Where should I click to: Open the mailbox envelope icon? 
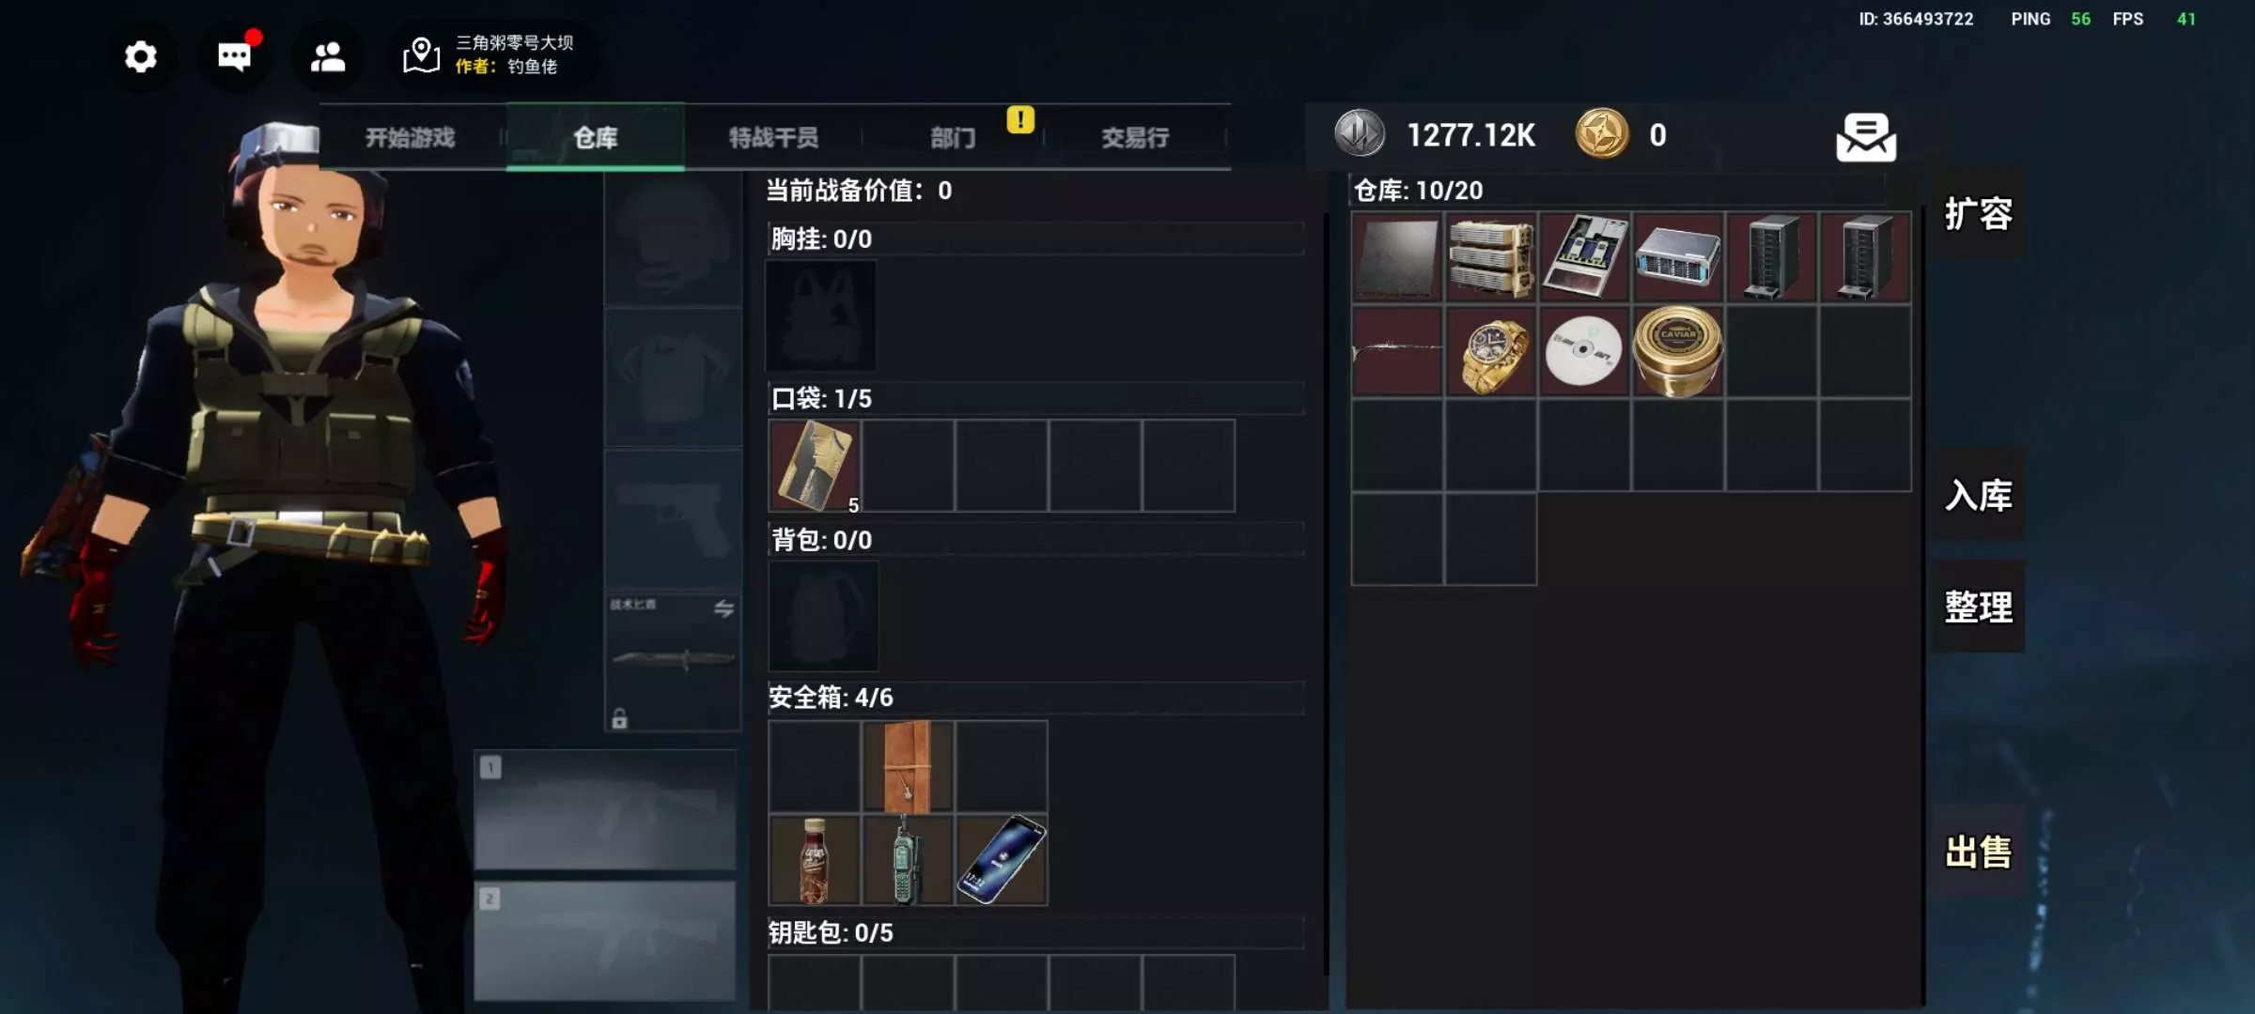(1865, 137)
